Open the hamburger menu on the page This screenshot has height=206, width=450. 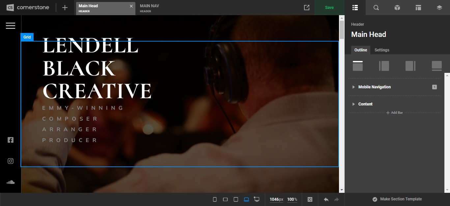click(11, 25)
